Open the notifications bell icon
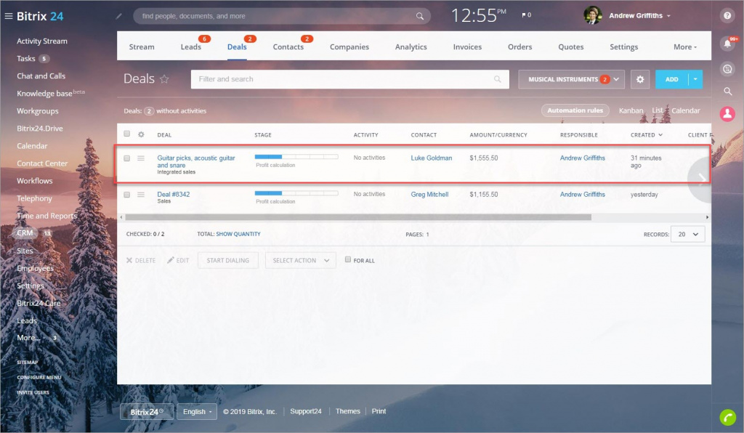 [727, 44]
